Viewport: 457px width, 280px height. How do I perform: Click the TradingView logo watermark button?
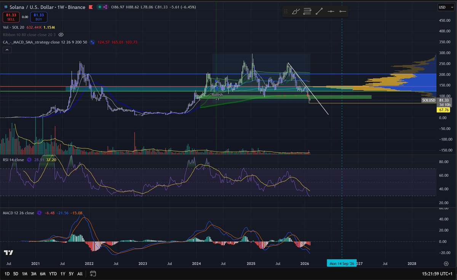[9, 253]
